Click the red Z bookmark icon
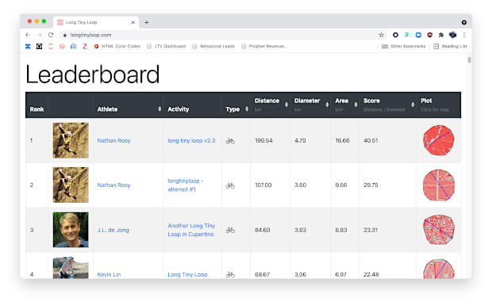Screen dimensions: 492x305 [x=85, y=46]
